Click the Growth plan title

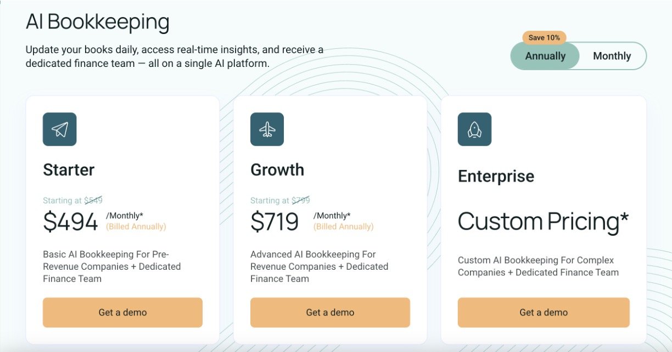coord(277,170)
